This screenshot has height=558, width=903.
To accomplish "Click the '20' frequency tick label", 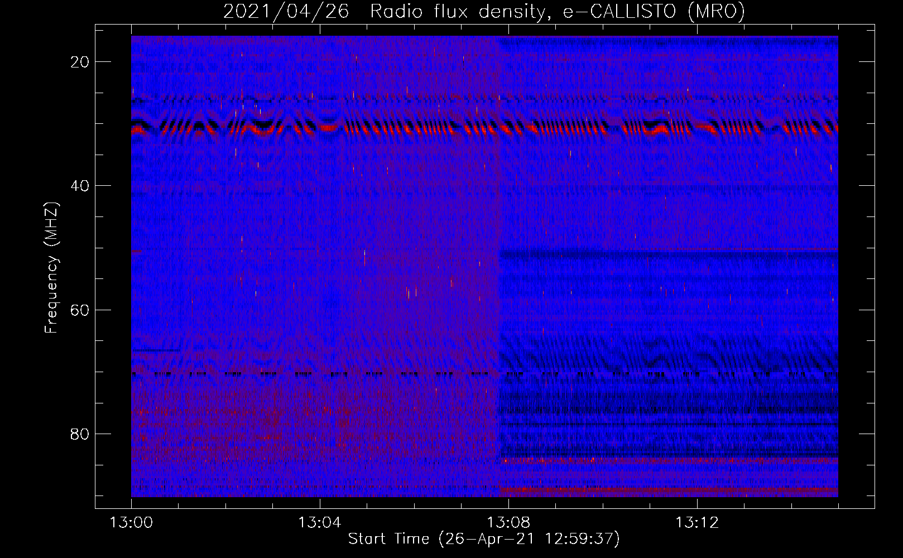I will click(80, 62).
